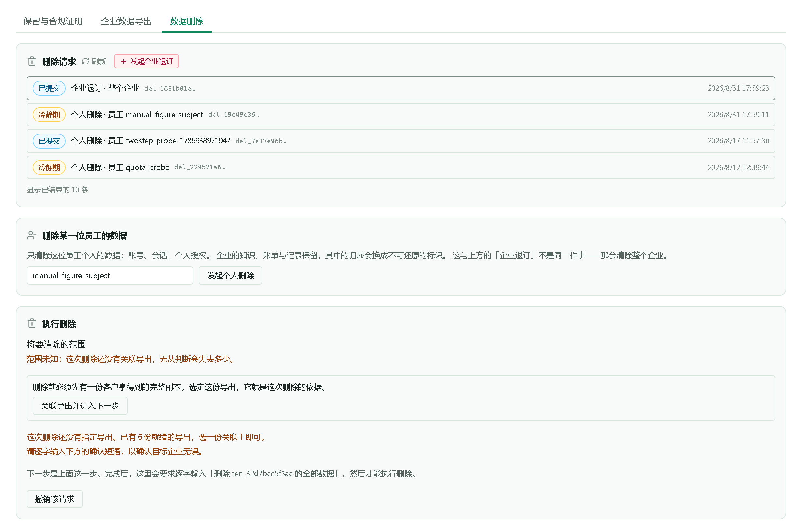The height and width of the screenshot is (527, 802).
Task: Click the timestamp 2026/8/17 11:57:30
Action: pos(738,141)
